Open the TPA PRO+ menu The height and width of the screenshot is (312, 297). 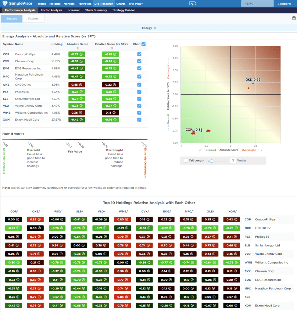(x=135, y=4)
